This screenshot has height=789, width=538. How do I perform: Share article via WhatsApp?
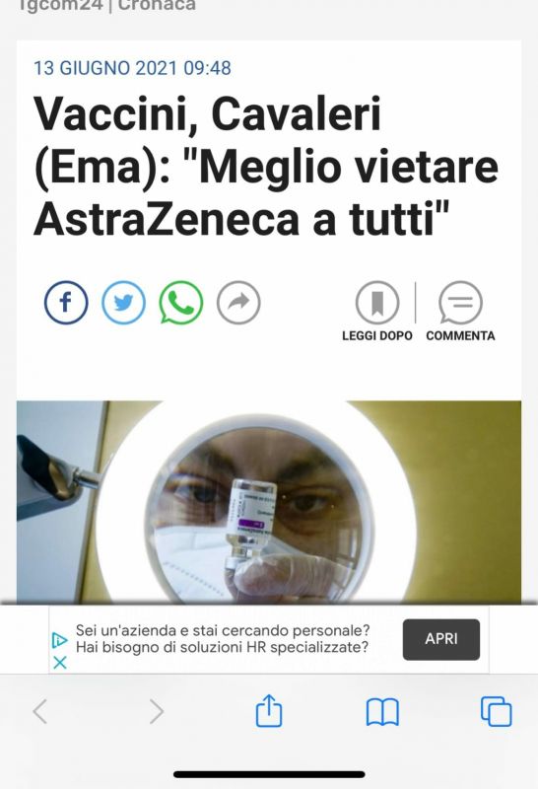181,303
